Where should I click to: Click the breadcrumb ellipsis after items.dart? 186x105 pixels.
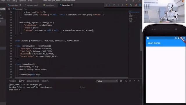click(26, 9)
